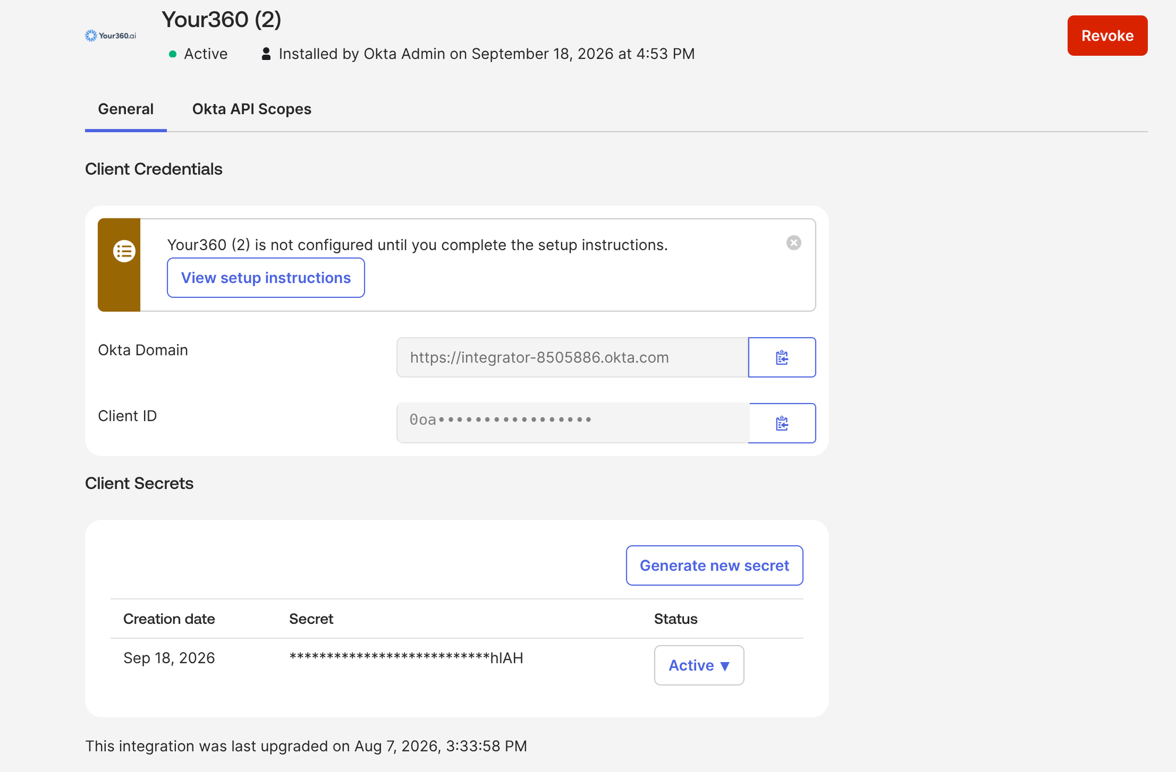This screenshot has width=1176, height=772.
Task: Click the list icon in the setup notice
Action: pyautogui.click(x=124, y=251)
